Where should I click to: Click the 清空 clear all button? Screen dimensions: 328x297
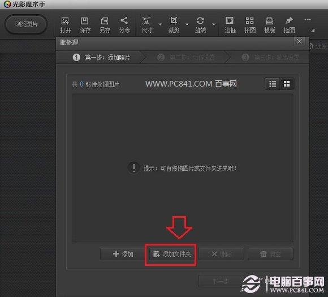(270, 254)
